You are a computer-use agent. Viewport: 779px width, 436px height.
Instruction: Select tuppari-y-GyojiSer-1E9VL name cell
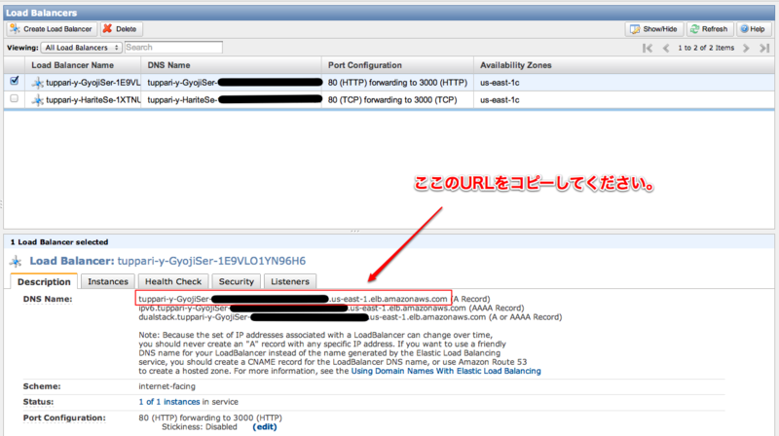pyautogui.click(x=93, y=83)
